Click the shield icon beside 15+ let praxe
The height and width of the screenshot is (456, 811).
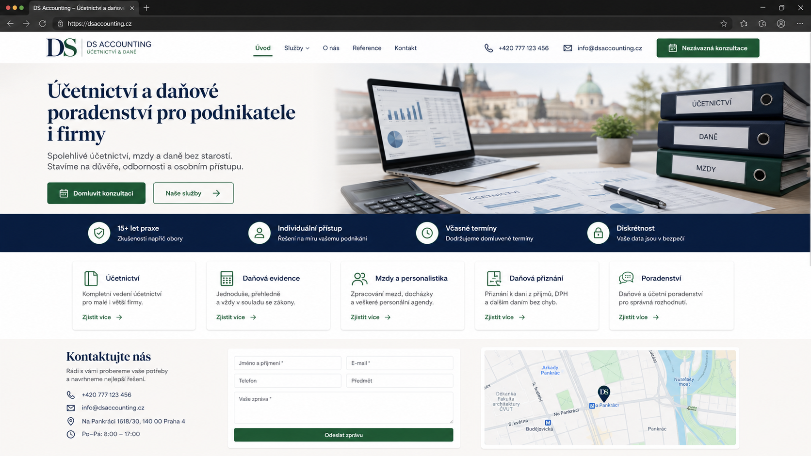[99, 233]
